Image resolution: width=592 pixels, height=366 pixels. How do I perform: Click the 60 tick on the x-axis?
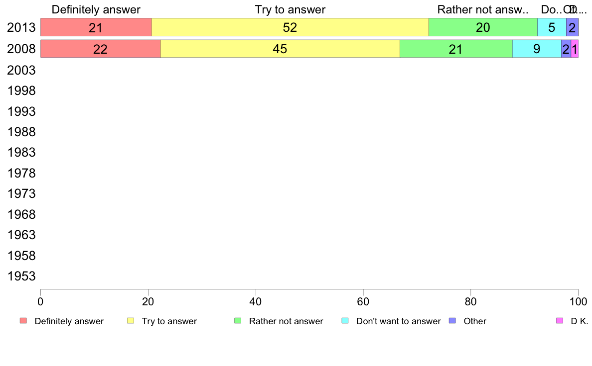363,301
